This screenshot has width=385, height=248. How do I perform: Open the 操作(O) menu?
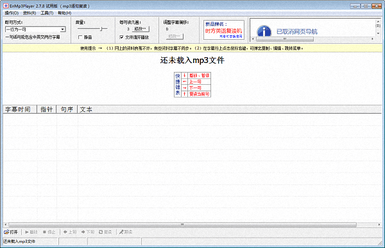coord(12,13)
